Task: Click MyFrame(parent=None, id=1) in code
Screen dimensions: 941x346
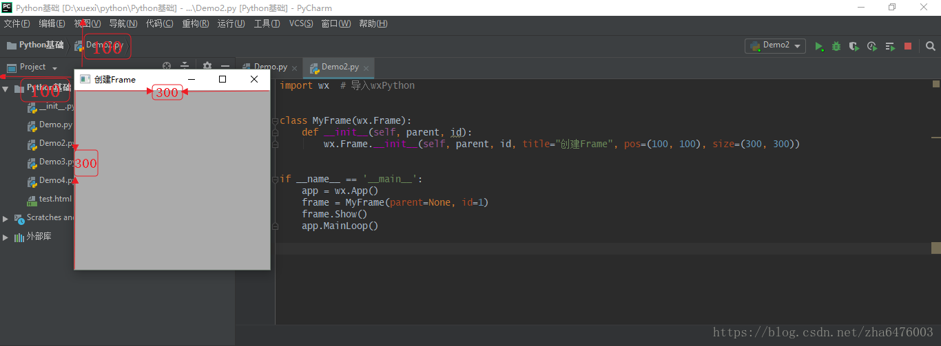Action: pos(417,202)
